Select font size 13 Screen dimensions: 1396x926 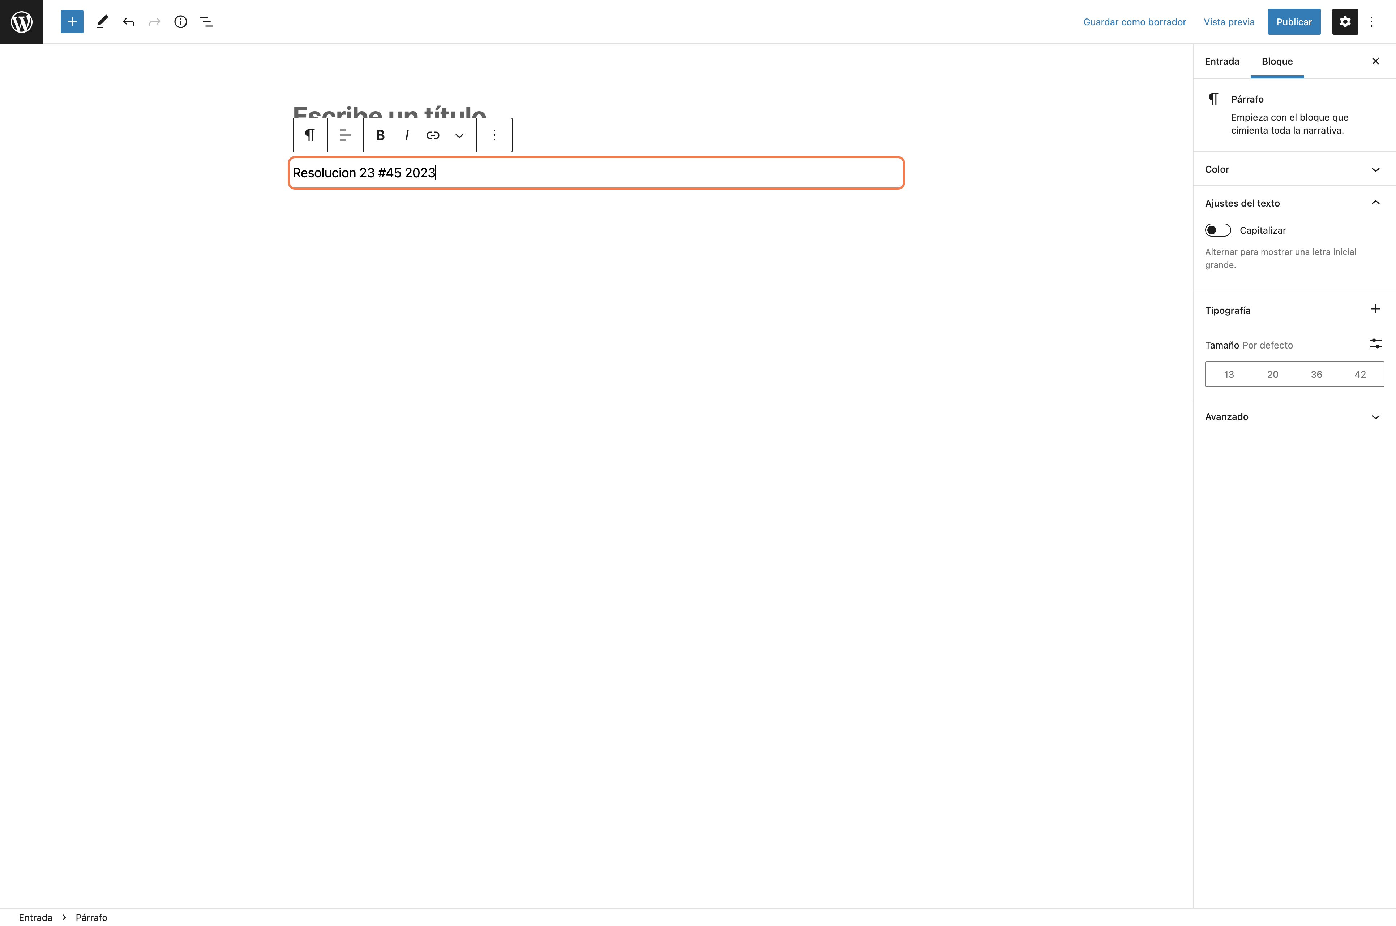tap(1229, 375)
